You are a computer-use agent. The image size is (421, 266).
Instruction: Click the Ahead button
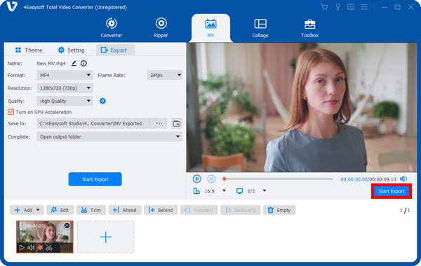point(125,210)
